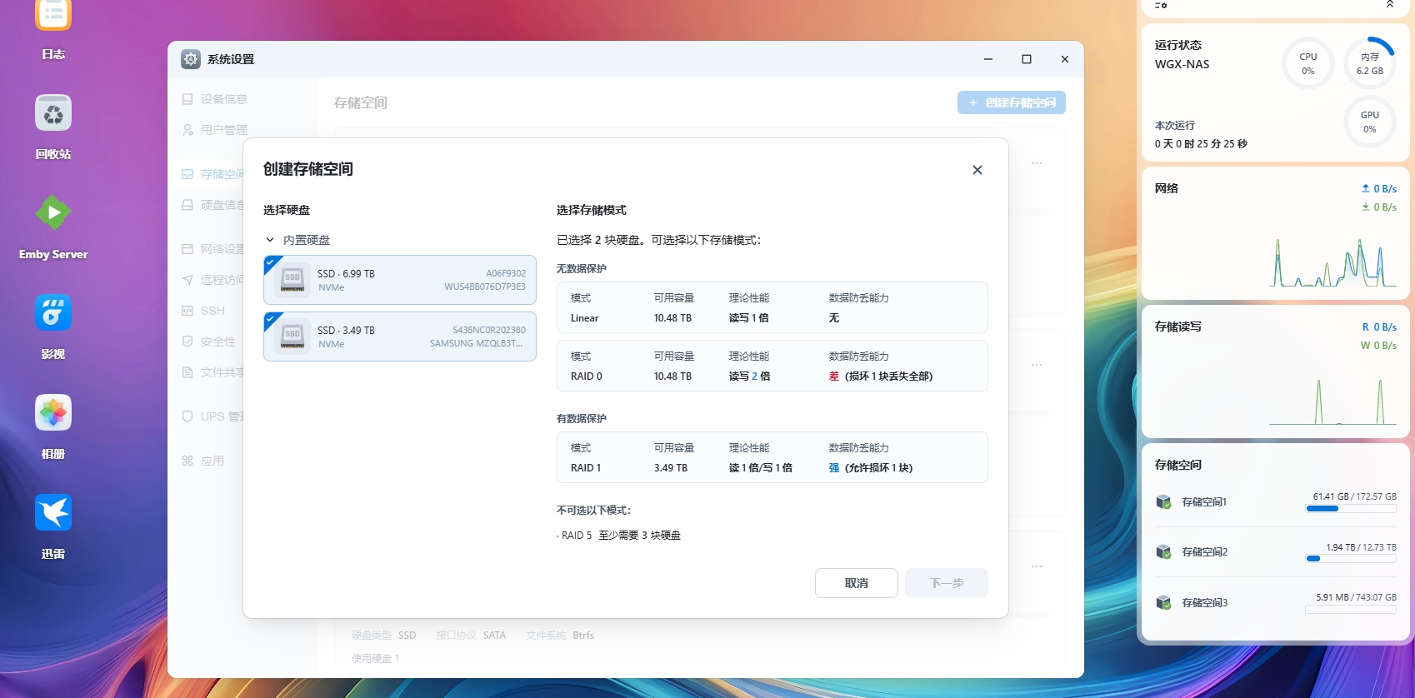Open the 日志 desktop app icon
The width and height of the screenshot is (1415, 698).
click(x=53, y=15)
